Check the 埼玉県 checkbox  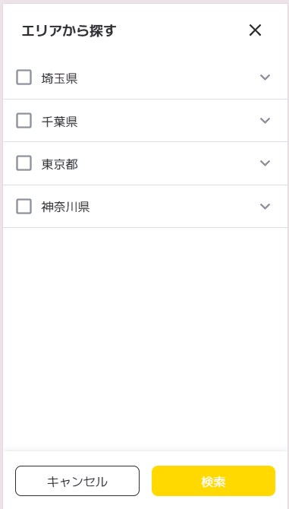pyautogui.click(x=24, y=77)
